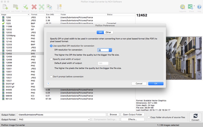Open the Output Format PNG dropdown

54,119
